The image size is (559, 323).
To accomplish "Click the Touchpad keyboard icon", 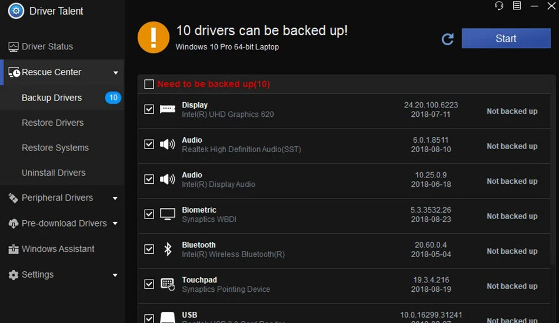I will pos(168,284).
